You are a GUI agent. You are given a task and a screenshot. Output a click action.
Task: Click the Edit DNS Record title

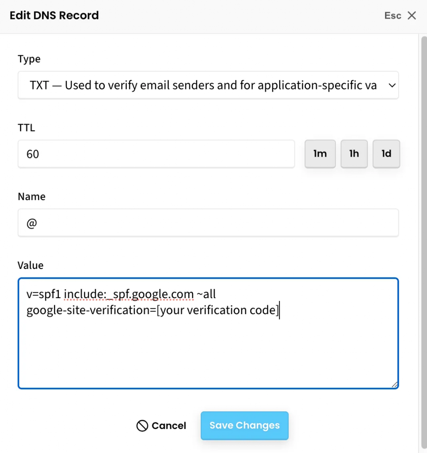click(54, 15)
